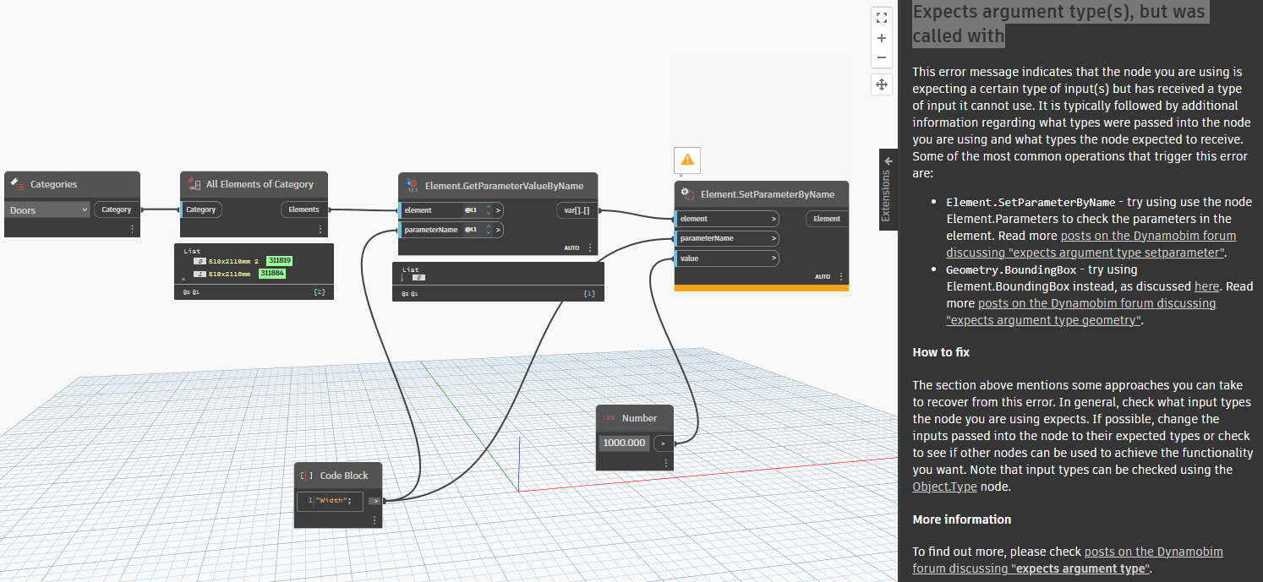The image size is (1263, 582).
Task: Click the AUTO lacing label on GetParameterValueByName
Action: click(571, 248)
